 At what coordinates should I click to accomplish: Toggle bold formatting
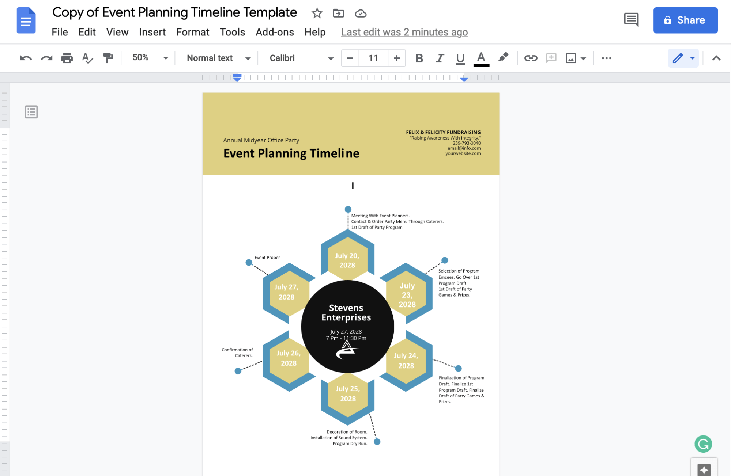(419, 58)
